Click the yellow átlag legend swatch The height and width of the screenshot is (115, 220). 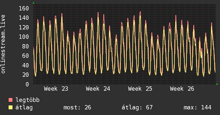click(x=10, y=108)
